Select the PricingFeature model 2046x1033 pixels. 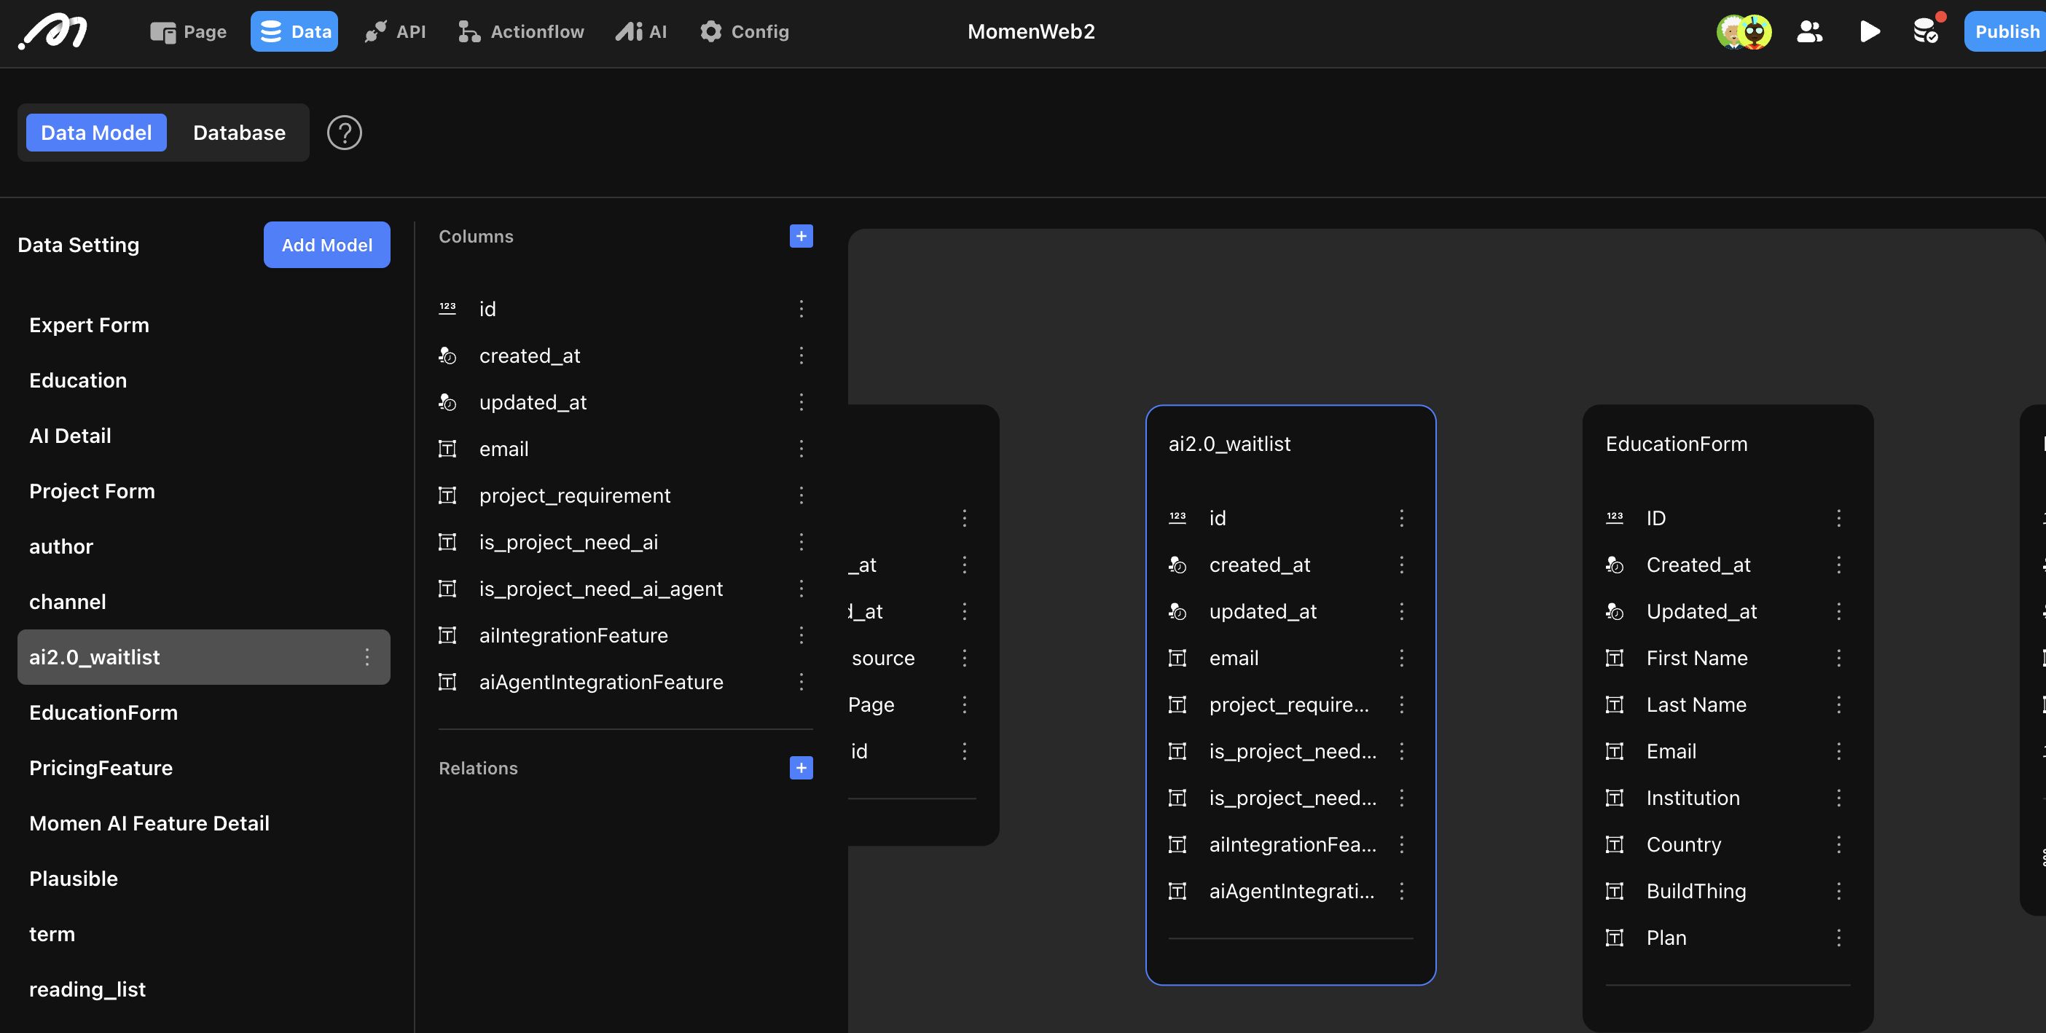click(x=203, y=768)
